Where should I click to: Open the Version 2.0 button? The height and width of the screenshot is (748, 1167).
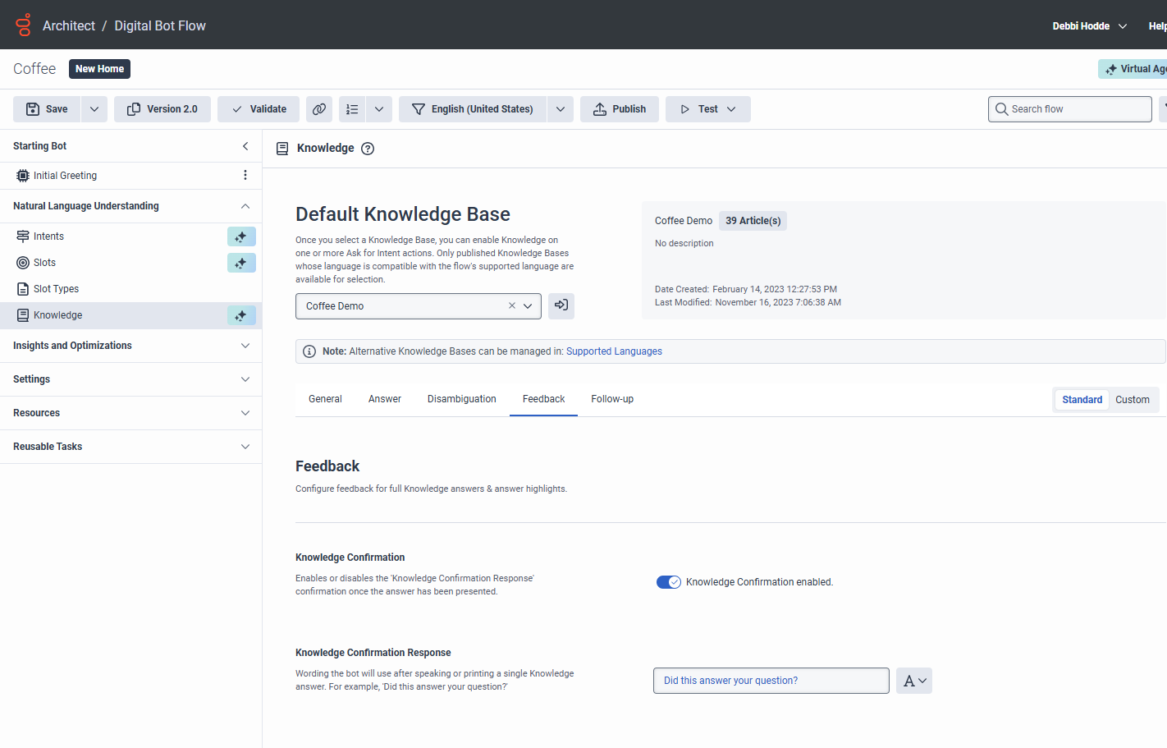[x=162, y=109]
